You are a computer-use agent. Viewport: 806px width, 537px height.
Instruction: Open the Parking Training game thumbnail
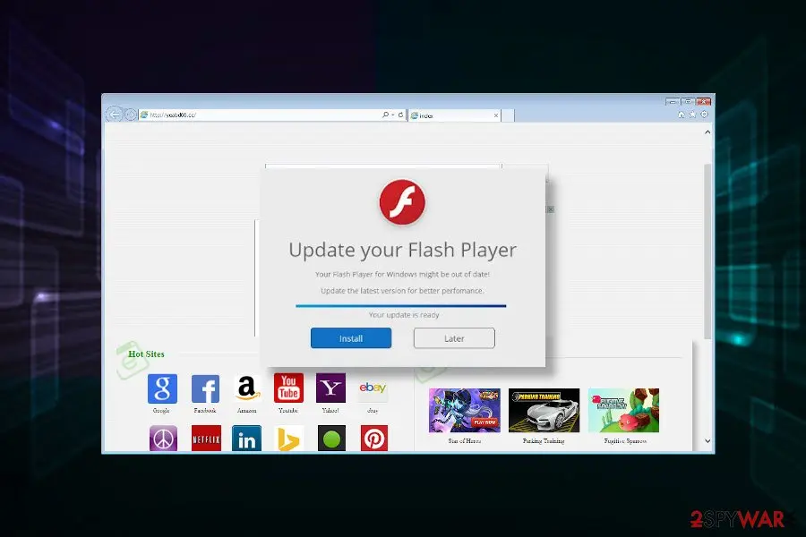(x=544, y=410)
